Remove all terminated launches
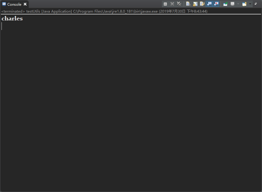 point(179,4)
